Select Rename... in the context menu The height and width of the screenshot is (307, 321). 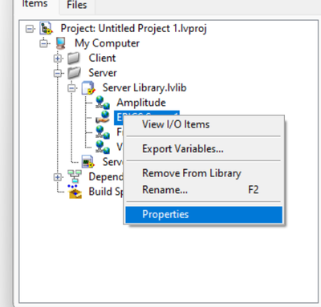point(204,190)
